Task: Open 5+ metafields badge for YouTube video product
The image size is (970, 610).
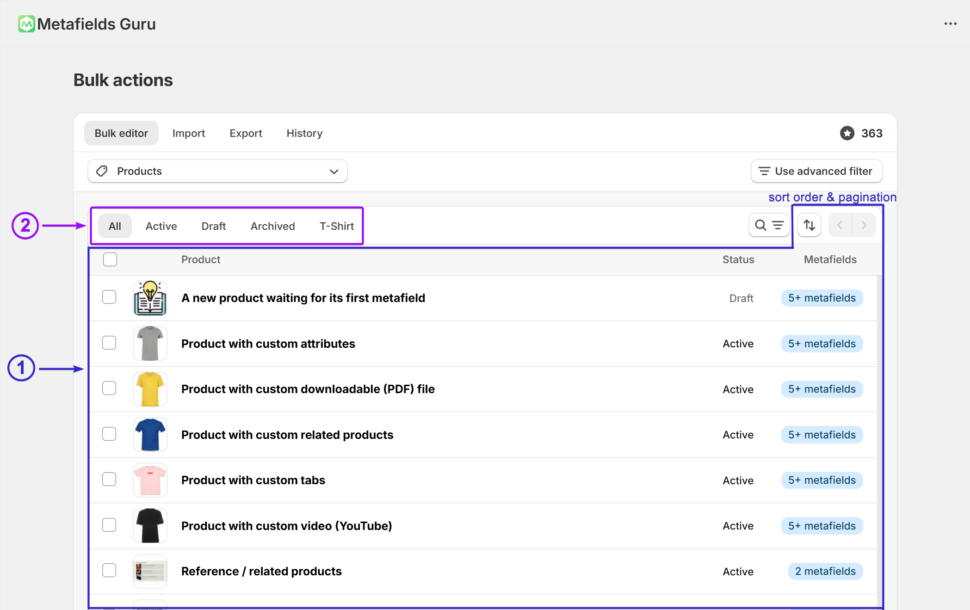Action: click(x=822, y=526)
